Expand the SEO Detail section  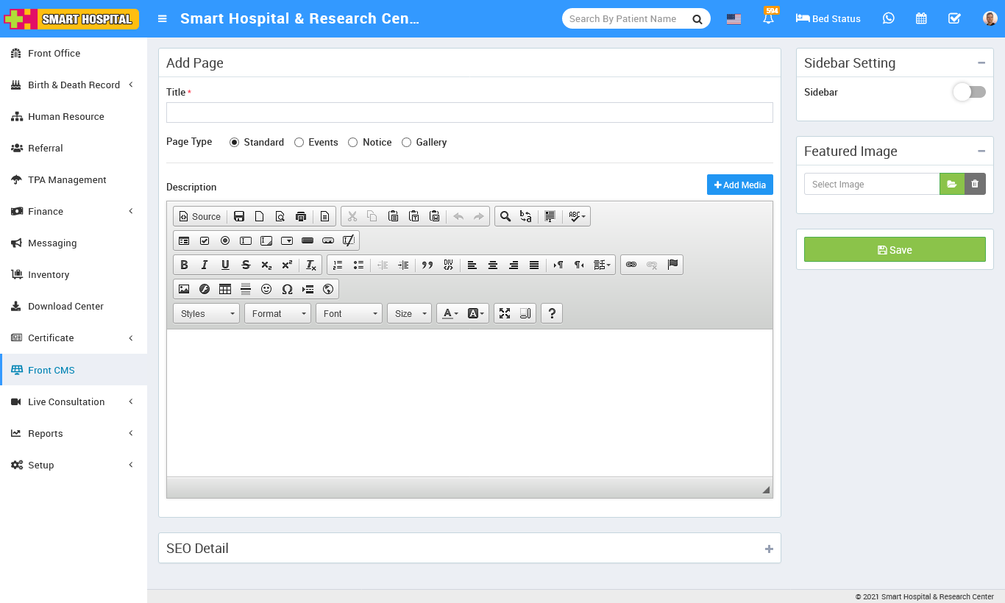(x=768, y=548)
